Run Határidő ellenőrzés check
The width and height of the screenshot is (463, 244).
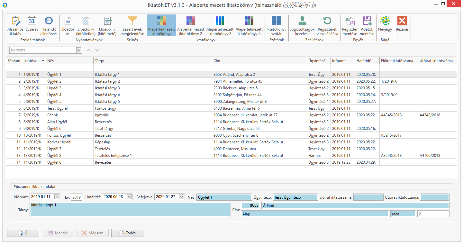49,26
